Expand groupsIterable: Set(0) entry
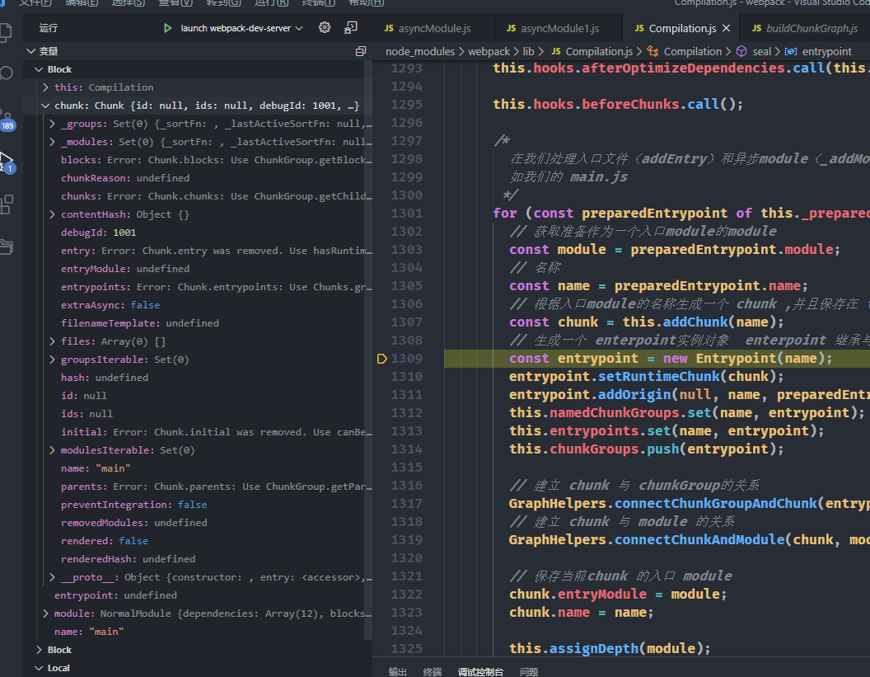Image resolution: width=870 pixels, height=677 pixels. tap(52, 360)
